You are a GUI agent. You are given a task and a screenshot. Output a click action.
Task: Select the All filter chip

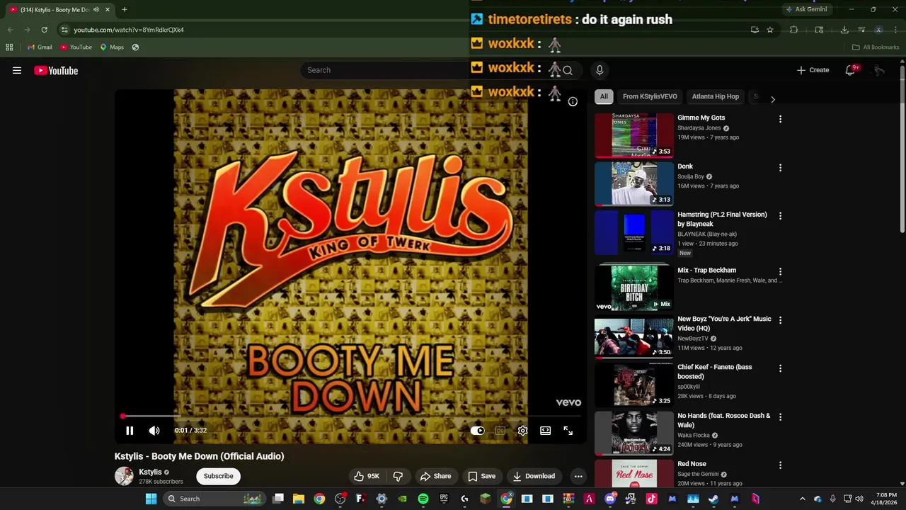point(604,96)
